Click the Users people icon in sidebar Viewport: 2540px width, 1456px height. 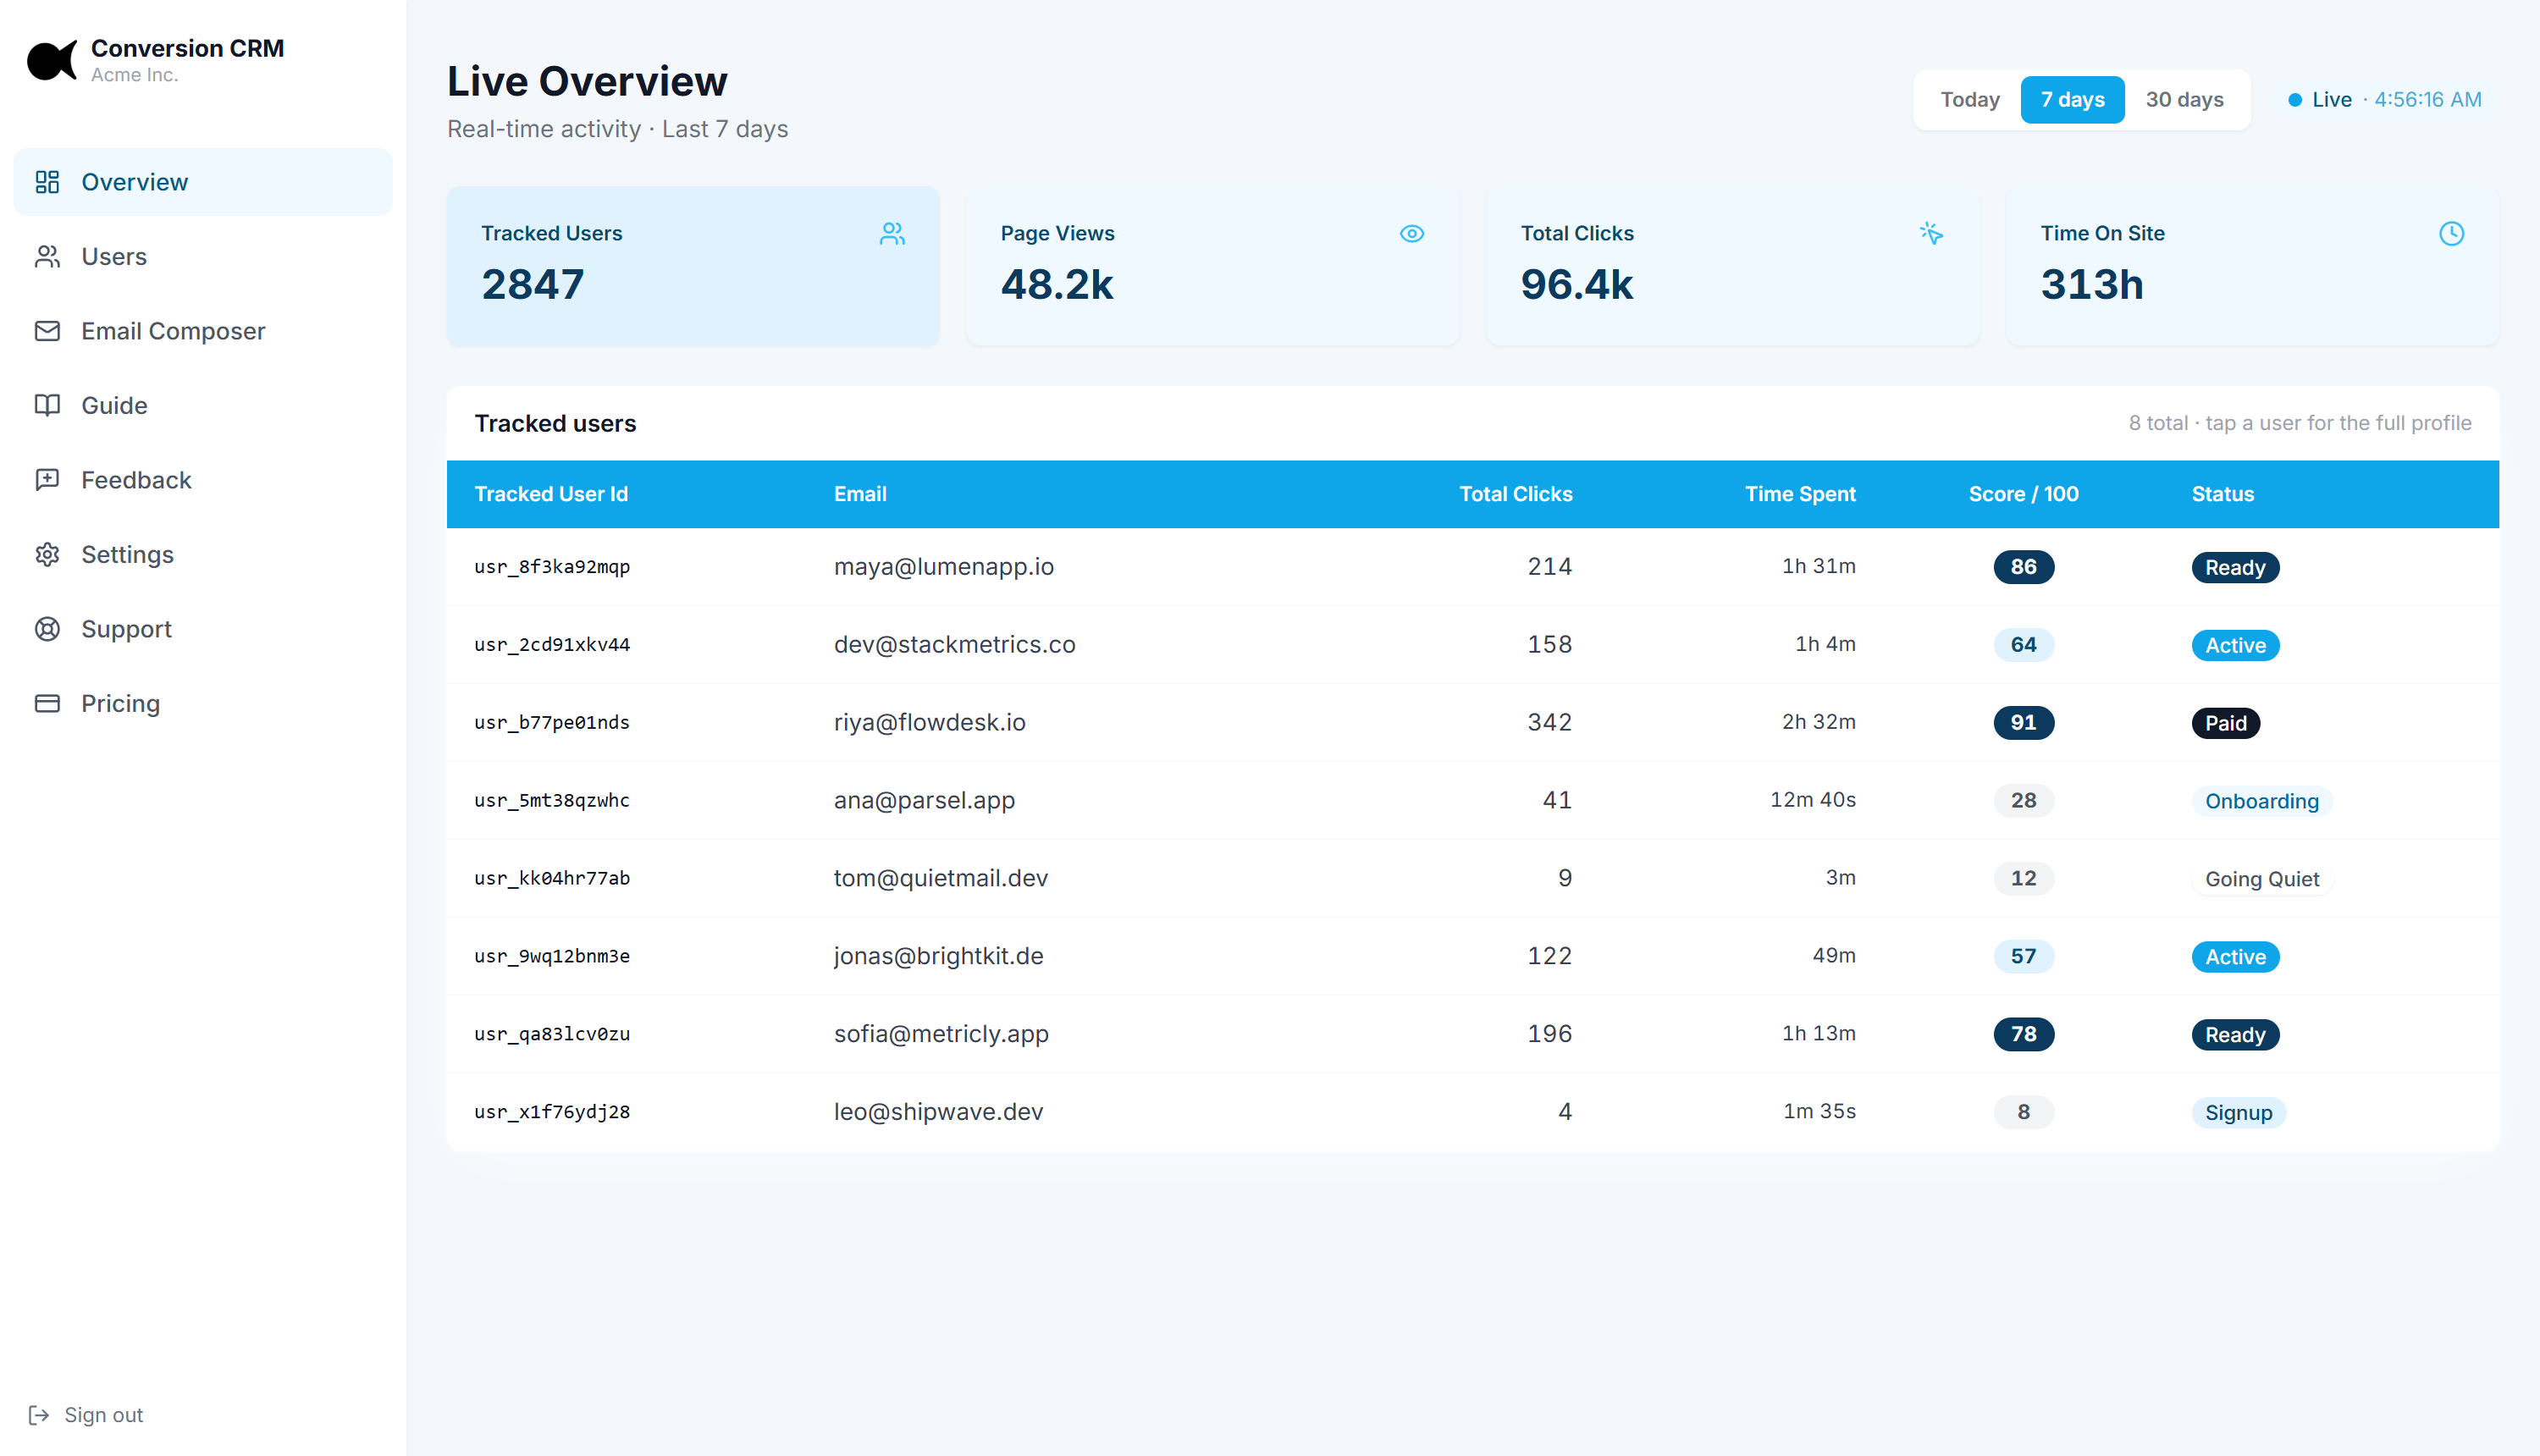[x=47, y=257]
